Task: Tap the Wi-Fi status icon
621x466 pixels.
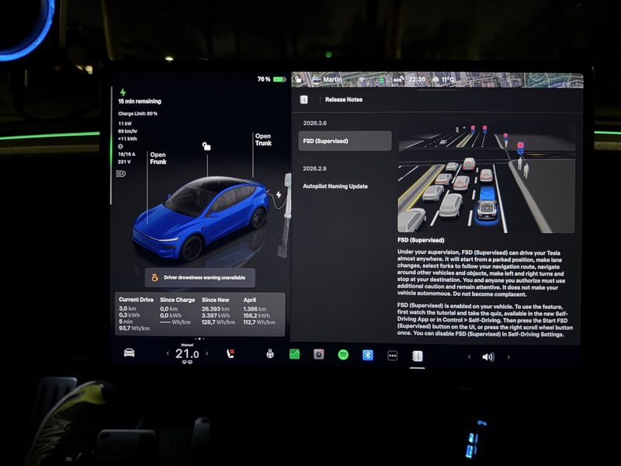Action: (x=362, y=80)
